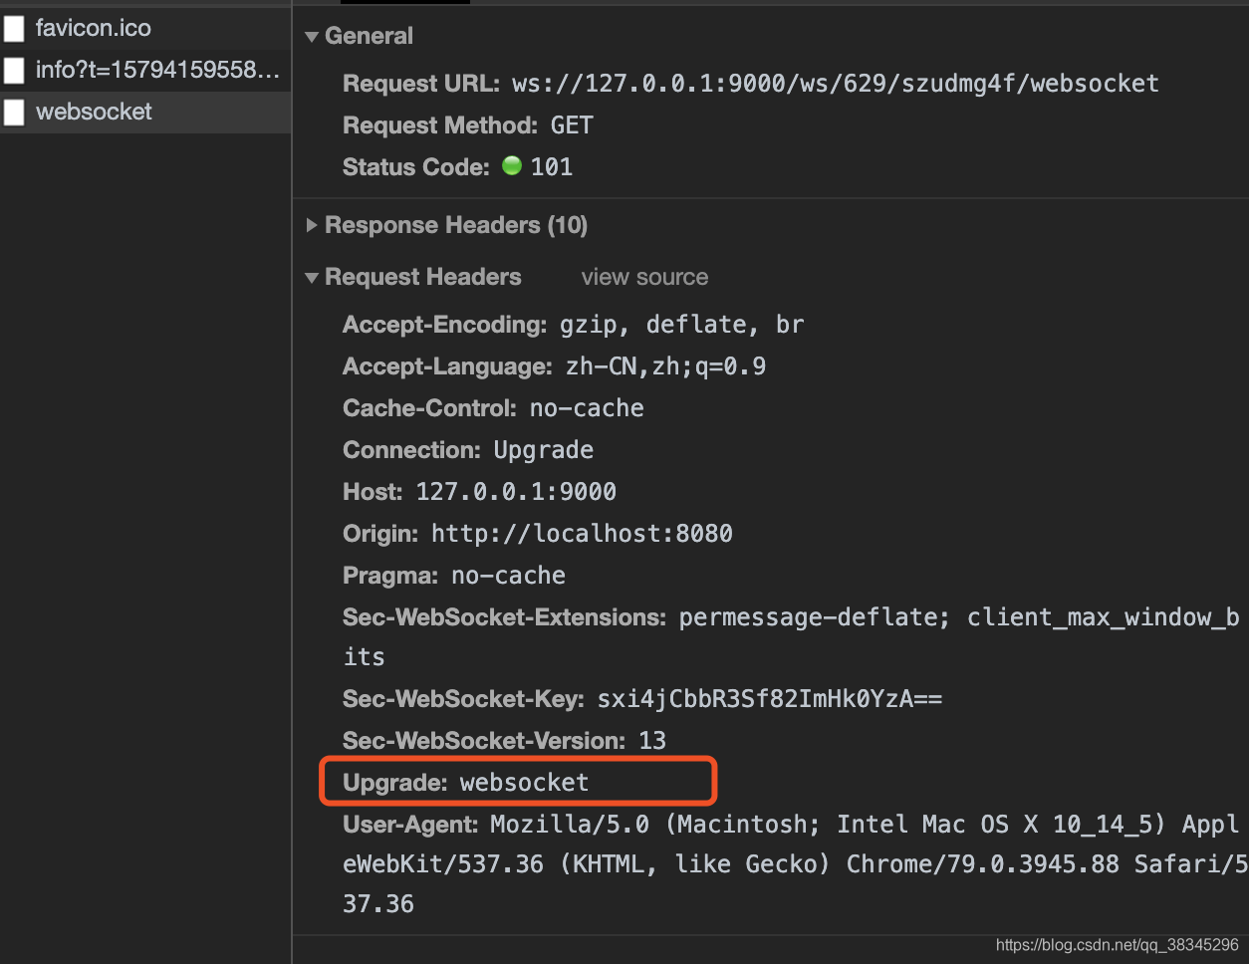The image size is (1249, 964).
Task: Click the Connection: Upgrade header line
Action: click(x=468, y=450)
